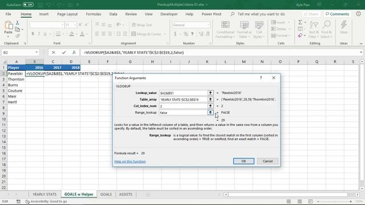Click the Fill Color bucket icon
Screen dimensions: 365x205
click(71, 34)
